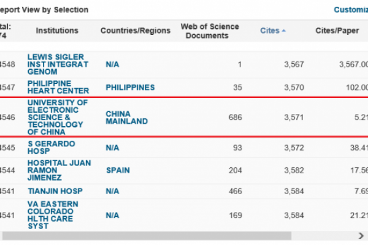
Task: Select documents count 686
Action: (x=235, y=117)
